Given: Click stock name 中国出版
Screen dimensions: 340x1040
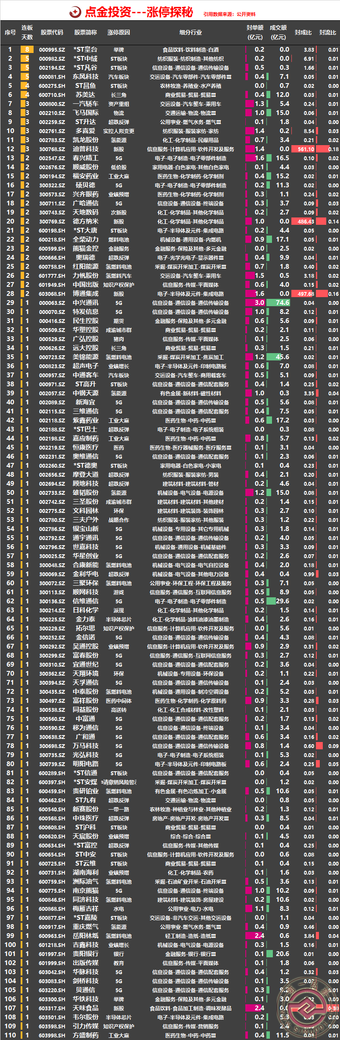Looking at the screenshot, I should [86, 285].
